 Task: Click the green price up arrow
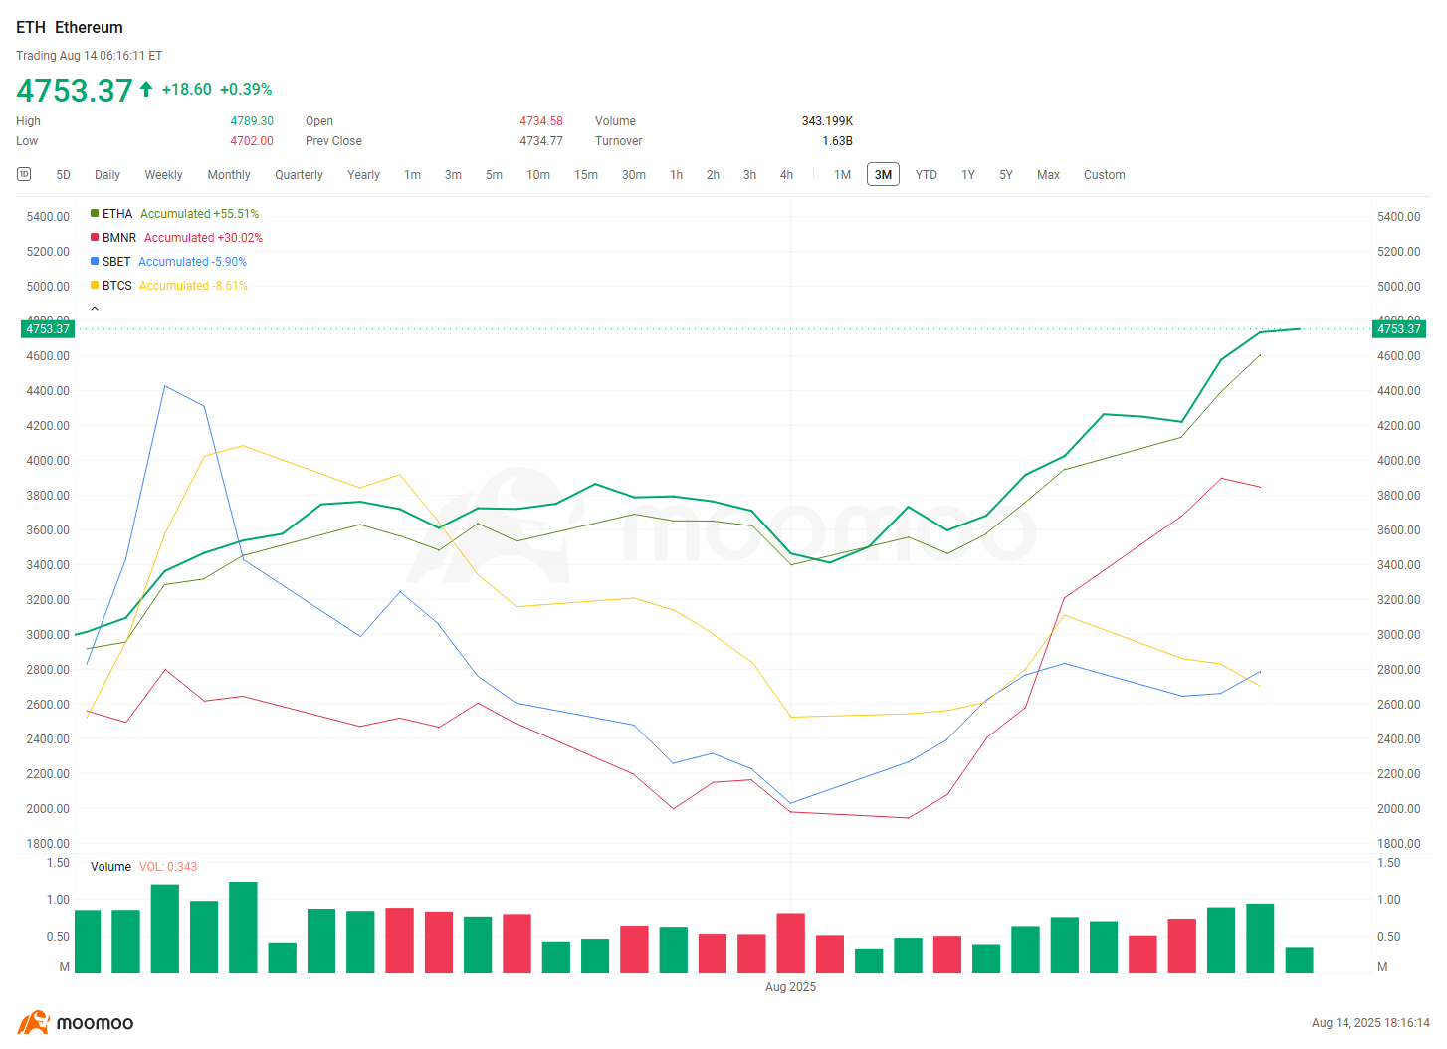click(x=146, y=89)
